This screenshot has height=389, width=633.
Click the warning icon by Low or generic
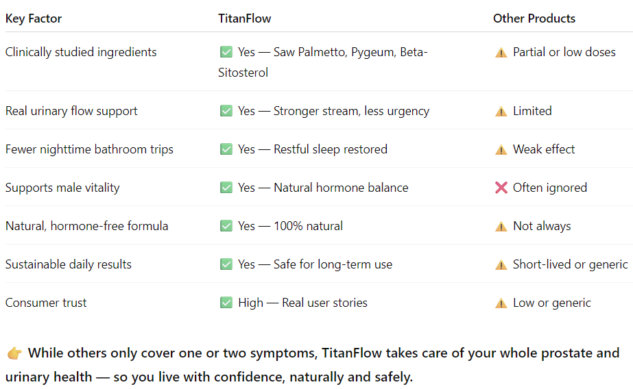point(501,303)
